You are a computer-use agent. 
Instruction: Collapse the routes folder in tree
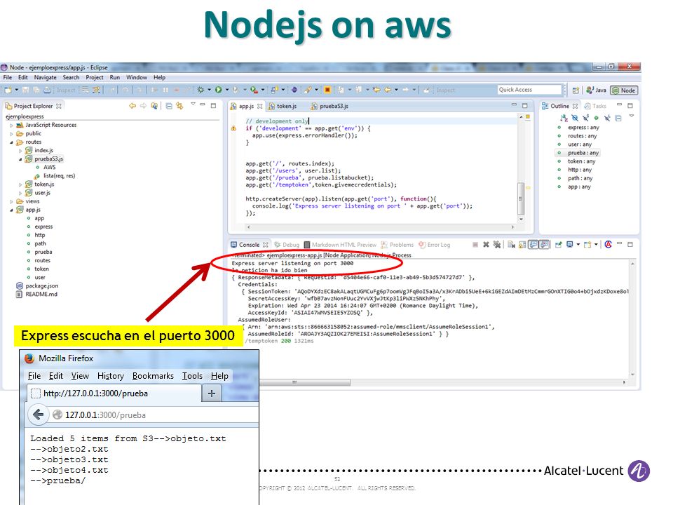(12, 142)
